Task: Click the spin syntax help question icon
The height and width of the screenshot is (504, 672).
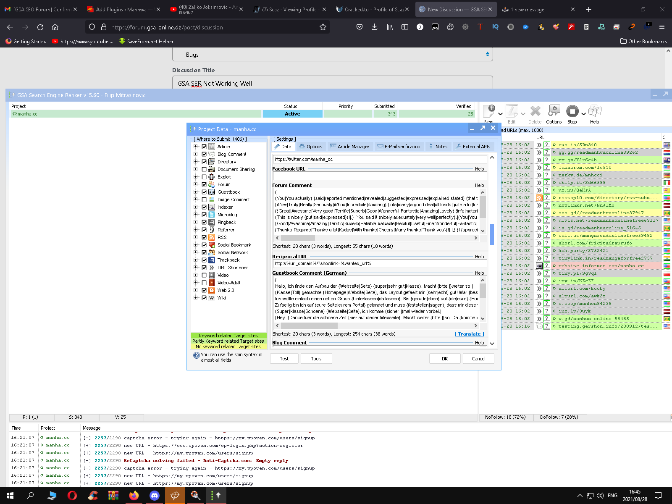Action: pyautogui.click(x=196, y=355)
